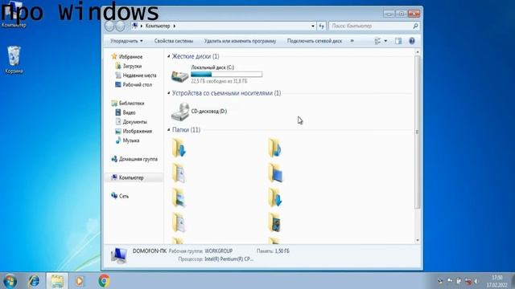Open Музыка library in sidebar
The image size is (515, 289).
(x=127, y=140)
